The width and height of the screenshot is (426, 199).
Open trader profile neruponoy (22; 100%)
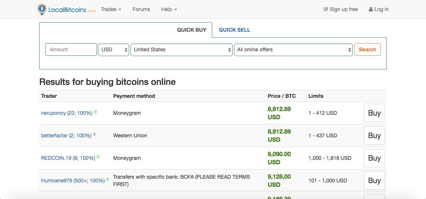(x=67, y=113)
